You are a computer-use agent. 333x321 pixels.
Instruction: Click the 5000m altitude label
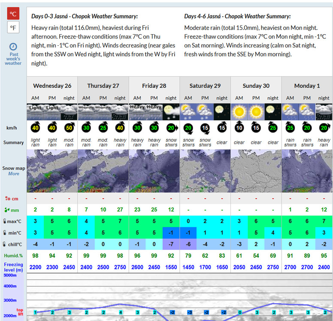[x=10, y=275]
